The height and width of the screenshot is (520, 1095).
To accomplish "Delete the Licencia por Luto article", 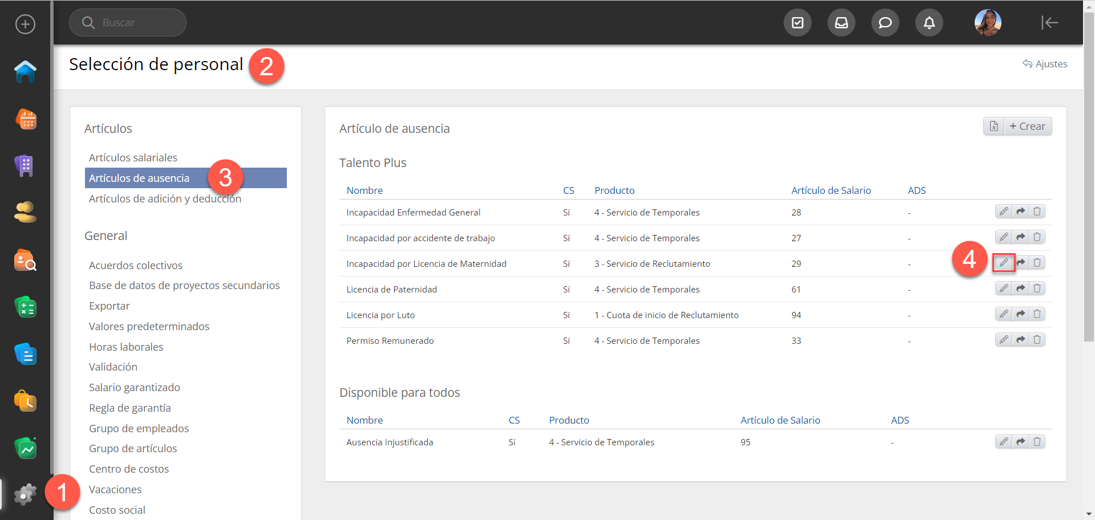I will click(1037, 314).
